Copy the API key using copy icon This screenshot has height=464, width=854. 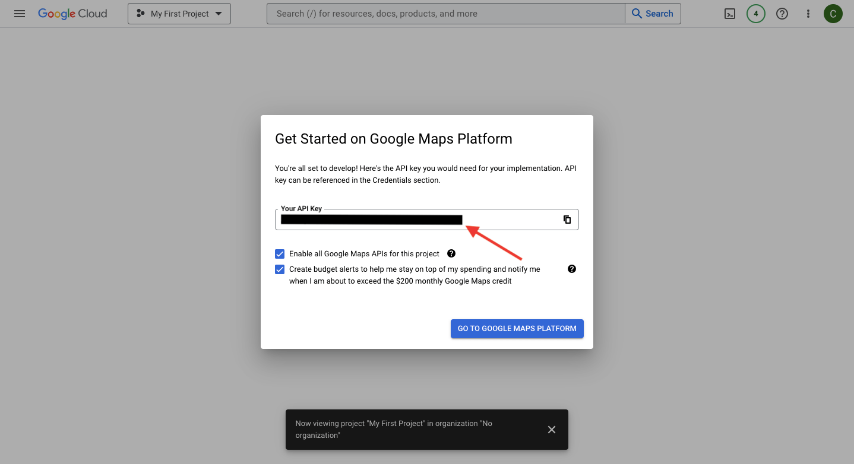pos(567,219)
